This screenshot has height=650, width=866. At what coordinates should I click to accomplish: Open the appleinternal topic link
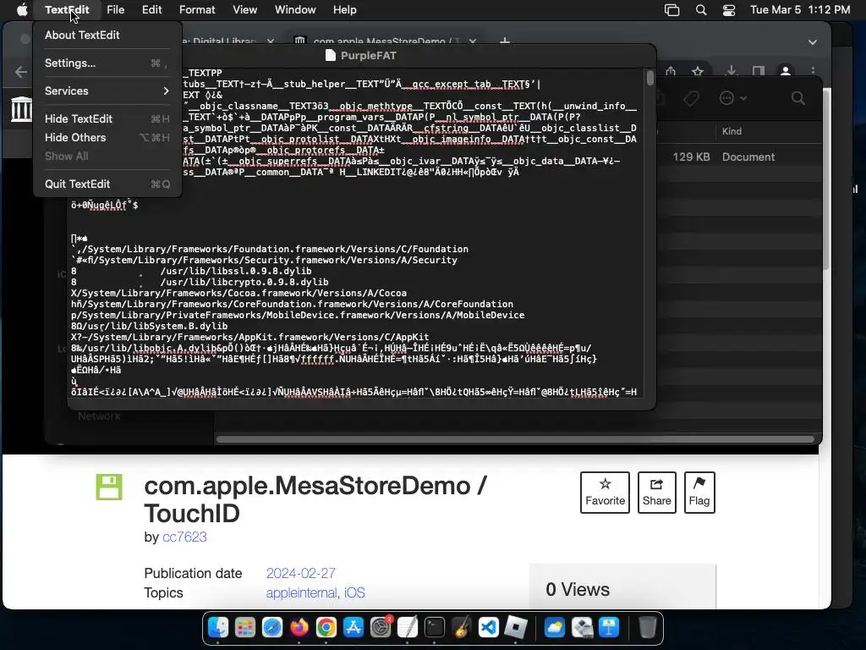pyautogui.click(x=302, y=592)
